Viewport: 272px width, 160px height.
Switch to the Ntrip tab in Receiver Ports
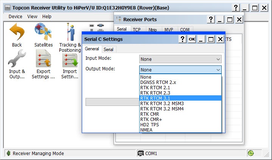(152, 30)
